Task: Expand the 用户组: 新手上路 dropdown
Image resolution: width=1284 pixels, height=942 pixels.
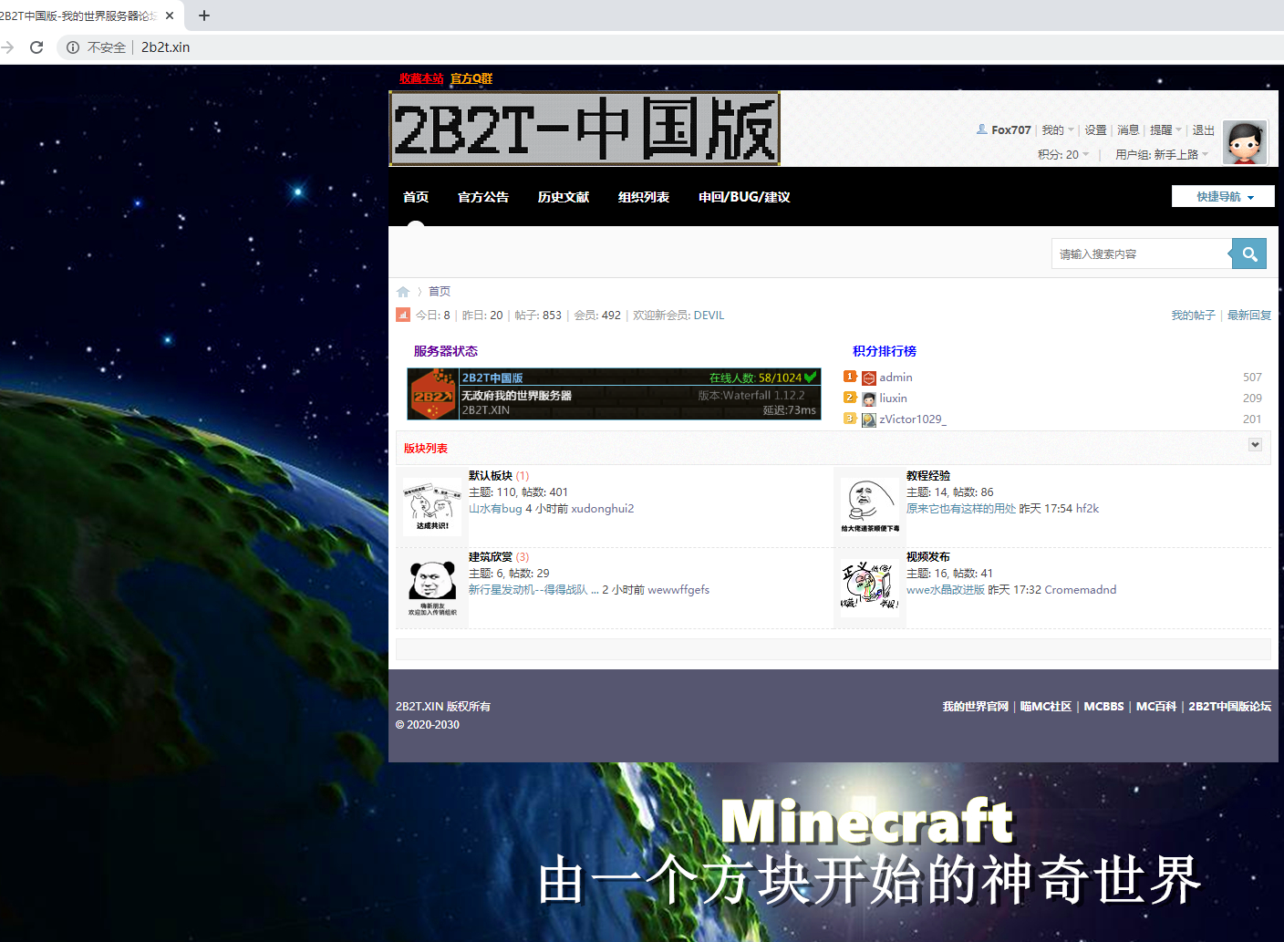Action: pos(1162,155)
